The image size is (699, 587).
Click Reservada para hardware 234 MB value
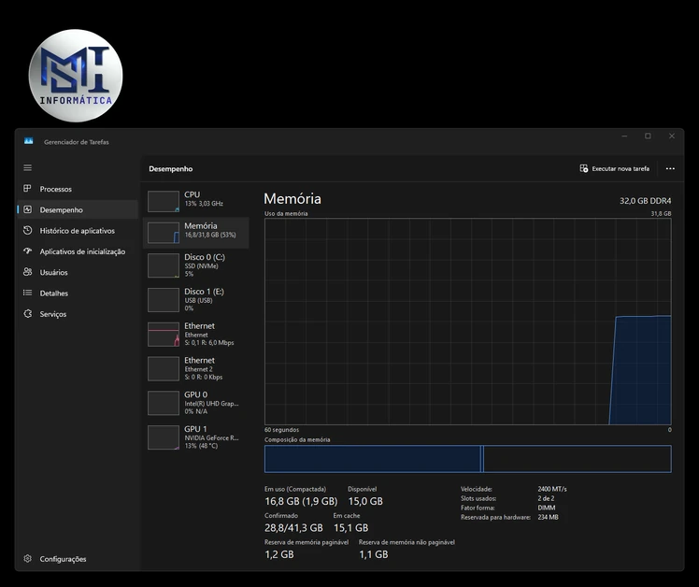point(548,517)
